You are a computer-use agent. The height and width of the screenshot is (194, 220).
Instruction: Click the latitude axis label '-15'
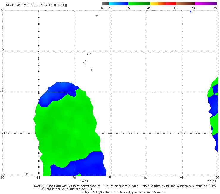pos(3,133)
